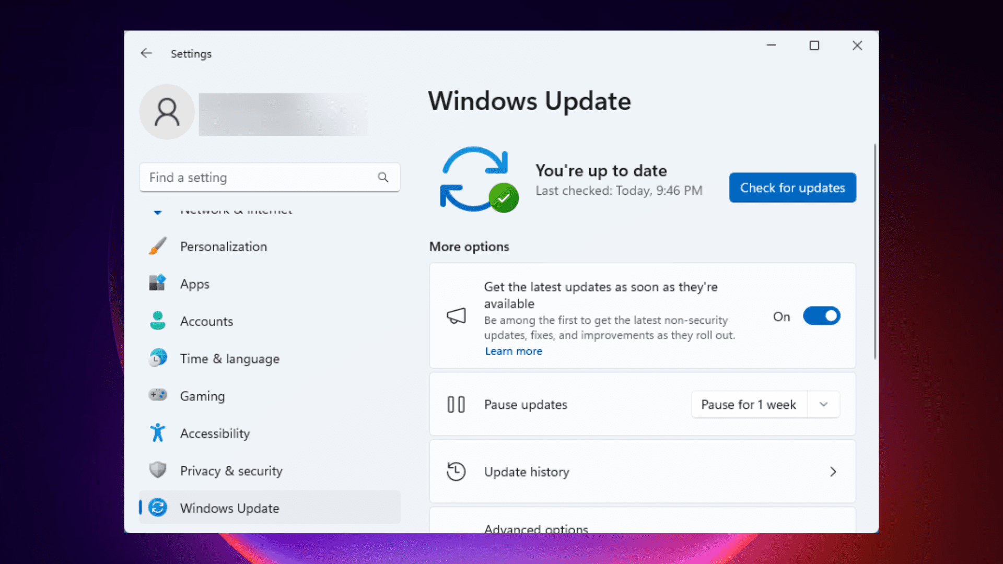The width and height of the screenshot is (1003, 564).
Task: Click the user profile avatar icon
Action: (167, 112)
